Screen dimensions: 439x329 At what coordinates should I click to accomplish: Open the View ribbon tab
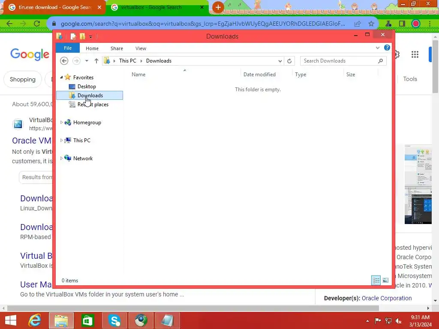pyautogui.click(x=141, y=48)
